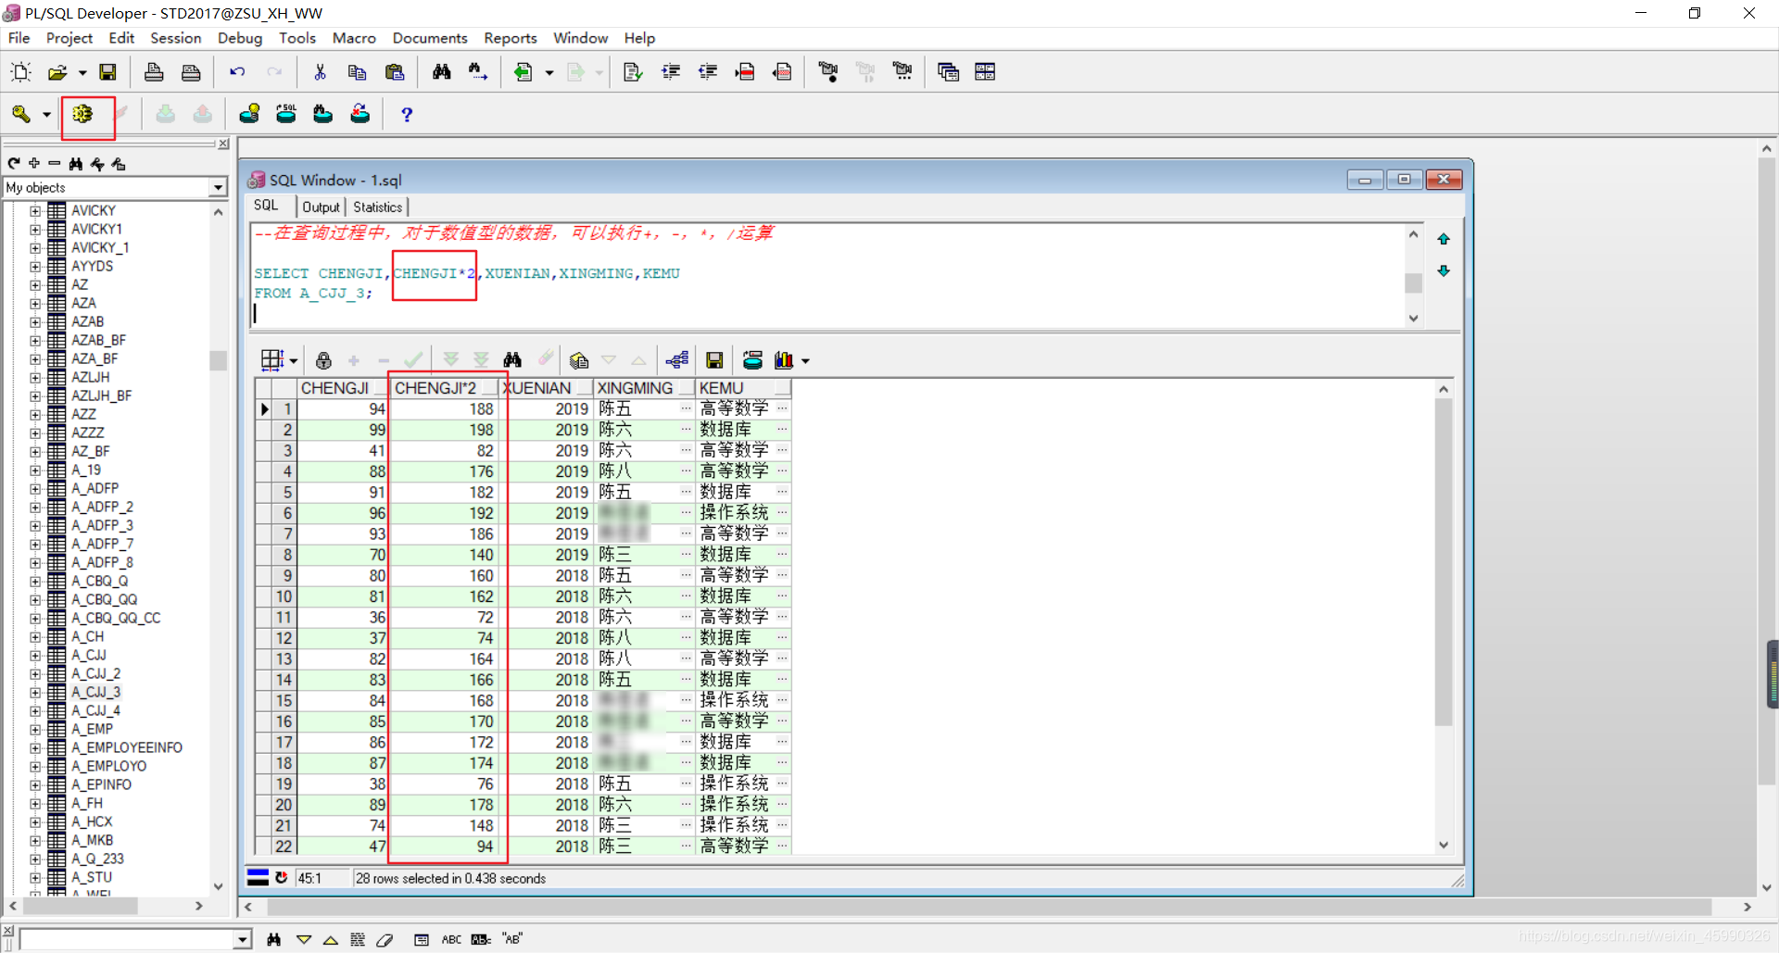Image resolution: width=1779 pixels, height=953 pixels.
Task: Click the Tile windows icon
Action: [985, 72]
